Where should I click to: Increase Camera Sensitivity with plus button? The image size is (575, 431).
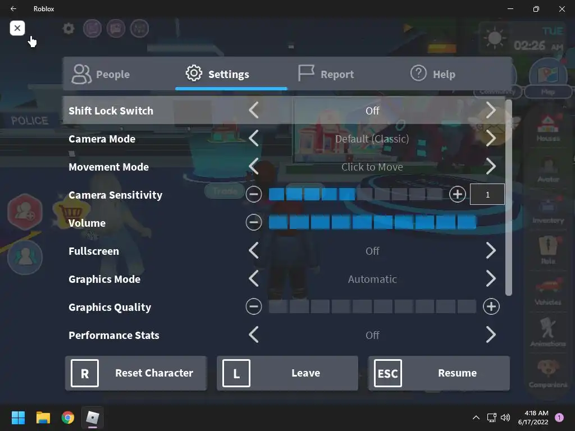(x=457, y=194)
